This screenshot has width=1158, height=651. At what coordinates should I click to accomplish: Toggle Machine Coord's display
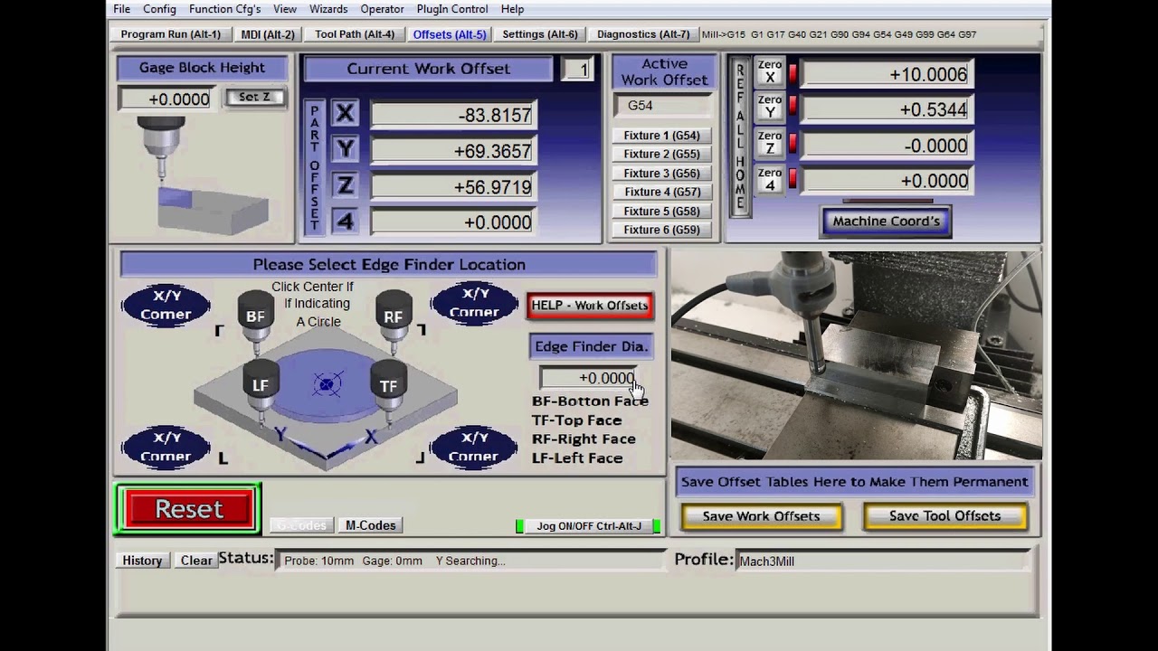(x=886, y=221)
